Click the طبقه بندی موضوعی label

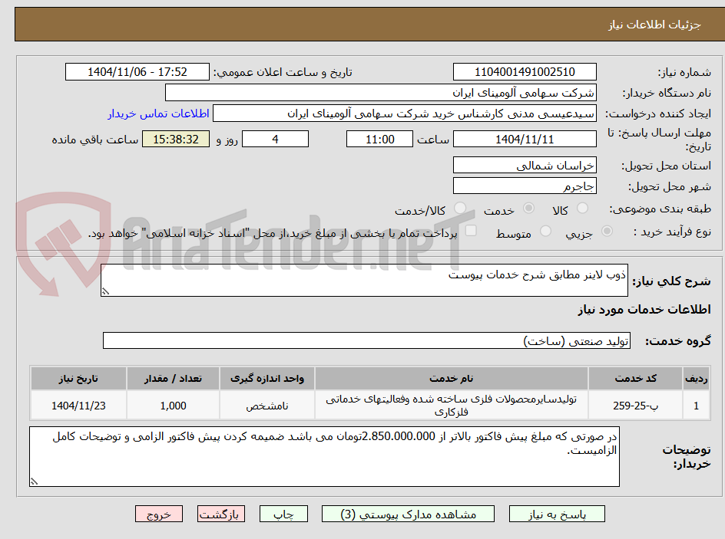[x=660, y=209]
